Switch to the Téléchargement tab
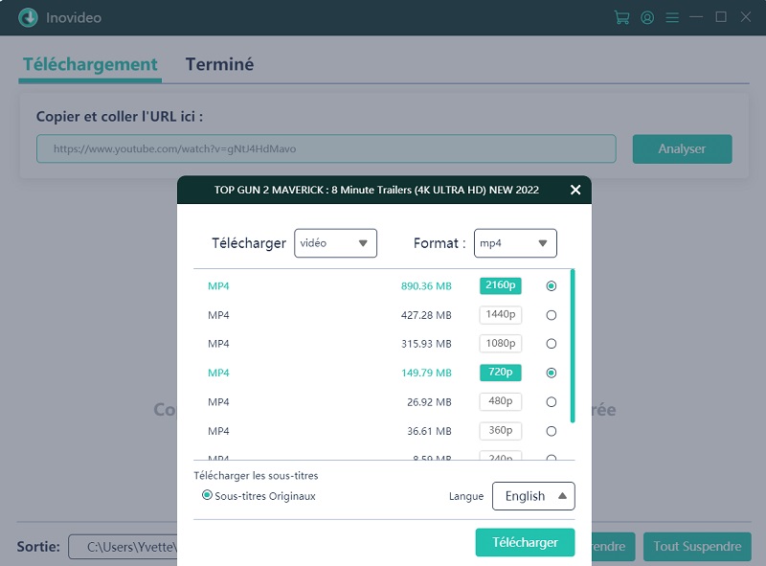The height and width of the screenshot is (566, 766). coord(90,64)
